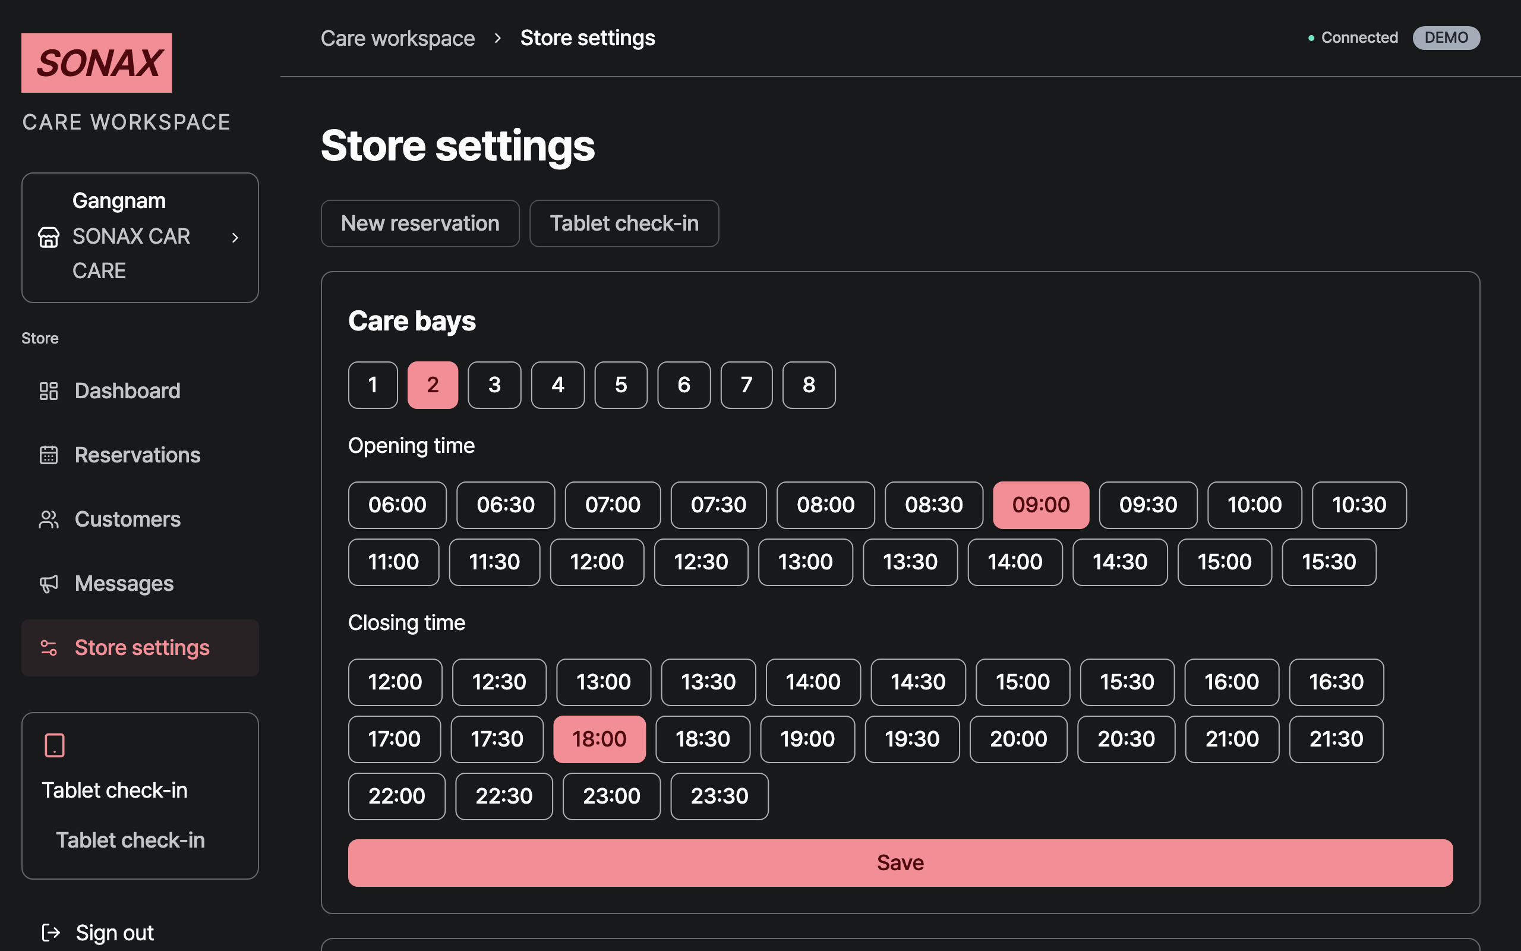The image size is (1521, 951).
Task: Click the Sign out arrow icon
Action: click(51, 932)
